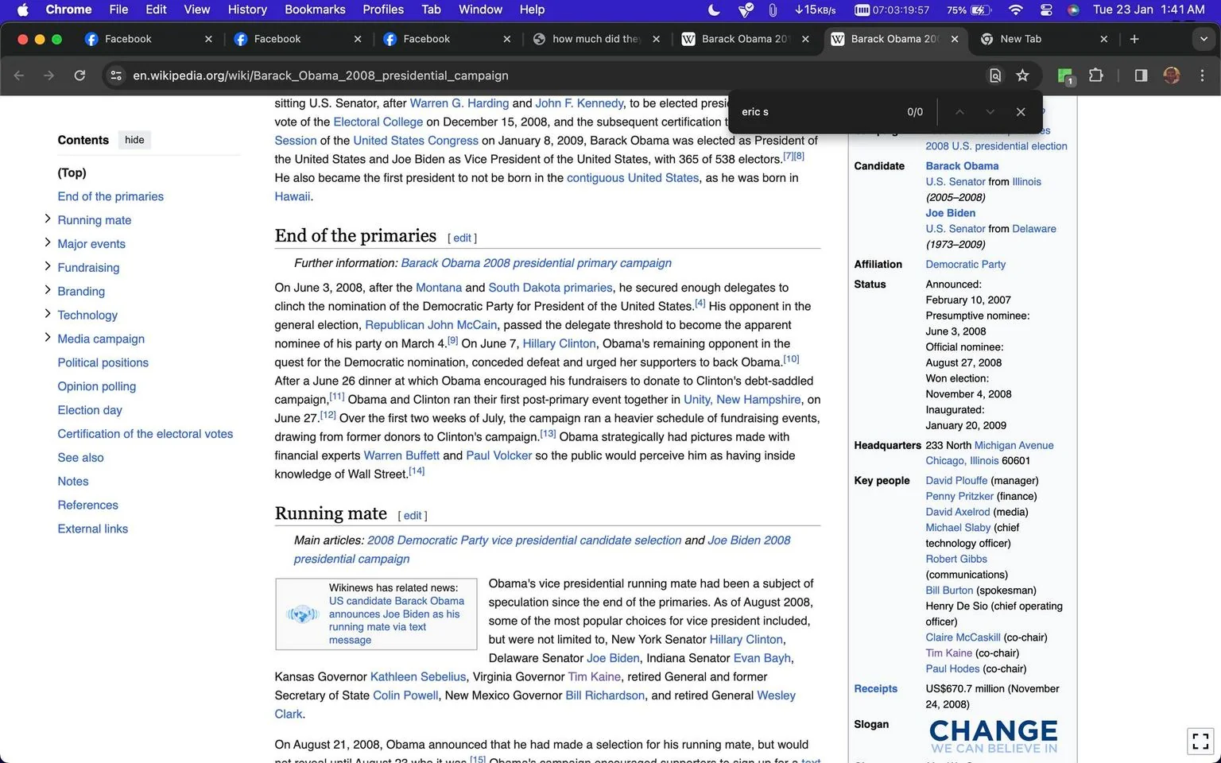Go to previous find result
Screen dimensions: 1221x763
point(959,112)
